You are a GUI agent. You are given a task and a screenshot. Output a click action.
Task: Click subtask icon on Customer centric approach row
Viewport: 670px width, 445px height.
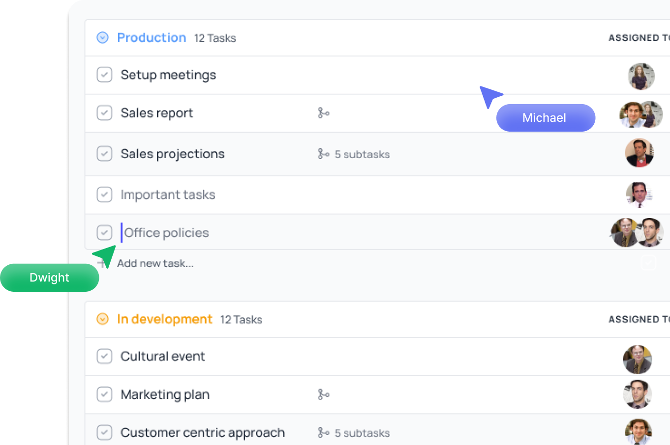323,433
